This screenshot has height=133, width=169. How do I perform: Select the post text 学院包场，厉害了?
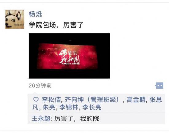pyautogui.click(x=56, y=25)
